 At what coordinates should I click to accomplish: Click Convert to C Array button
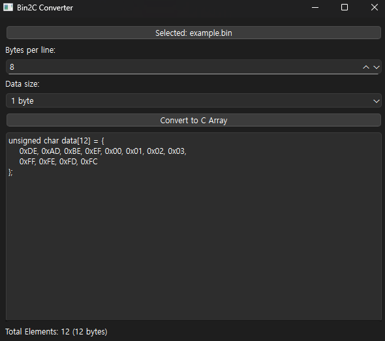coord(194,120)
